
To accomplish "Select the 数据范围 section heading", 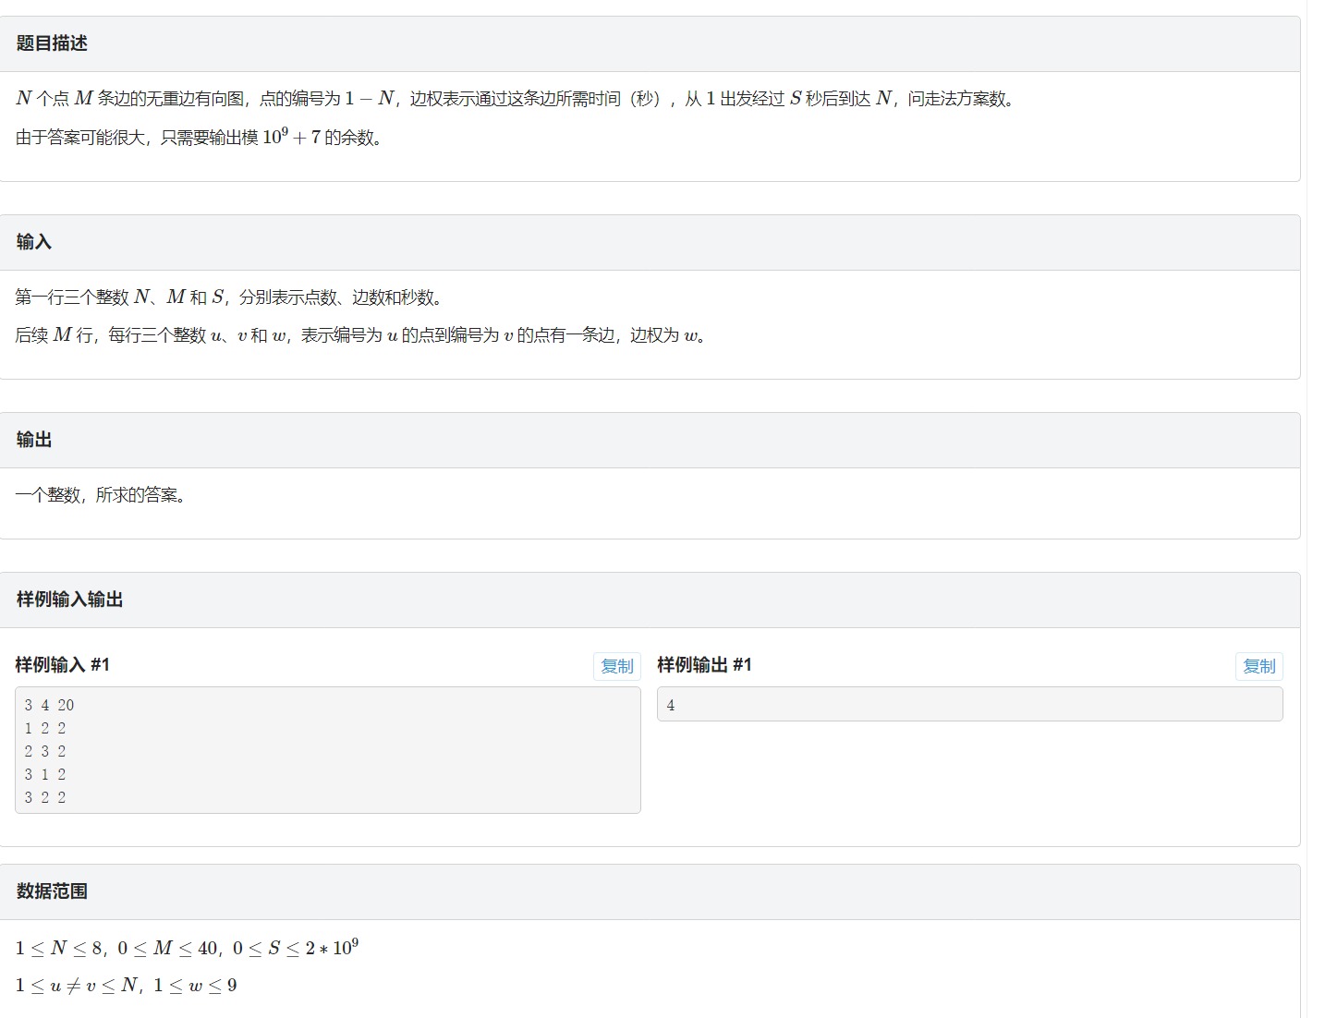I will click(x=52, y=891).
